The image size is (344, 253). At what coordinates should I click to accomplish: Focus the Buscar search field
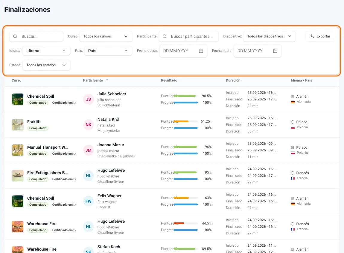tap(36, 37)
